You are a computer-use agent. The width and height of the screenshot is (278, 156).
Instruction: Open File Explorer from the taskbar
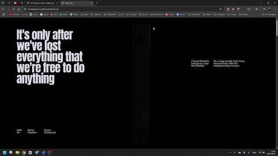(x=17, y=153)
